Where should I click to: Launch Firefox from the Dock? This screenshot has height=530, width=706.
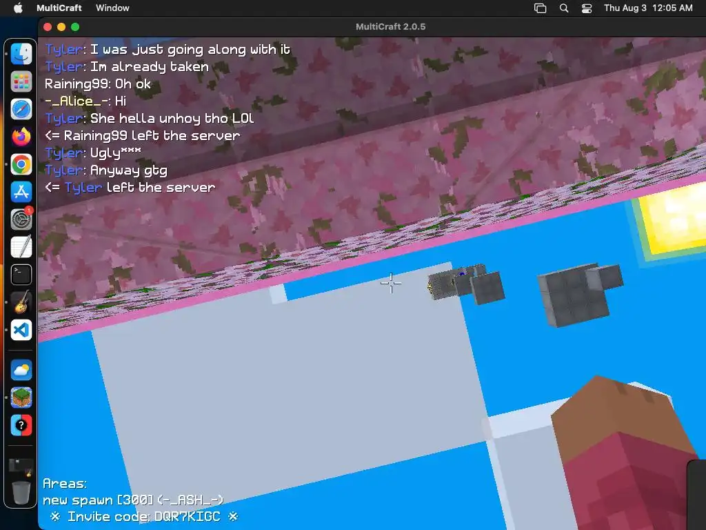point(21,137)
